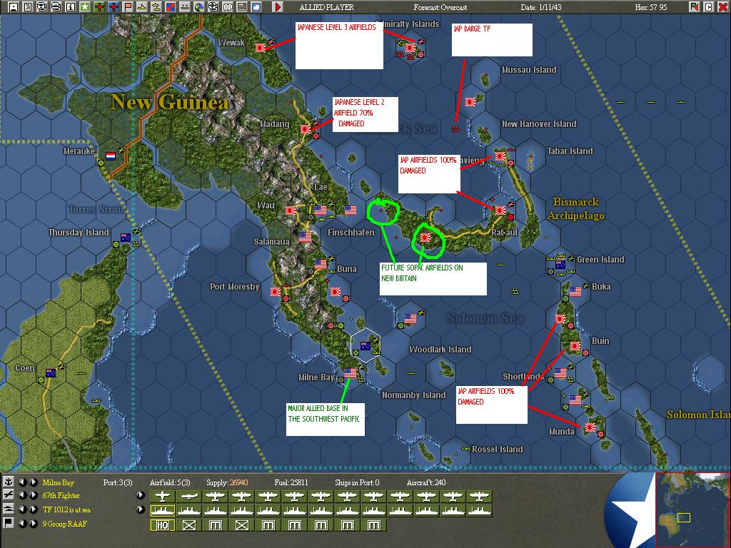The width and height of the screenshot is (731, 548).
Task: Select the single-engine fighter unit icon
Action: click(162, 497)
